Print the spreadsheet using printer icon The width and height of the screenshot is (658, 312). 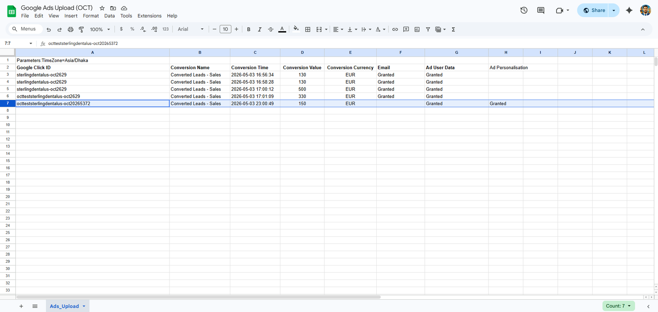pos(70,29)
